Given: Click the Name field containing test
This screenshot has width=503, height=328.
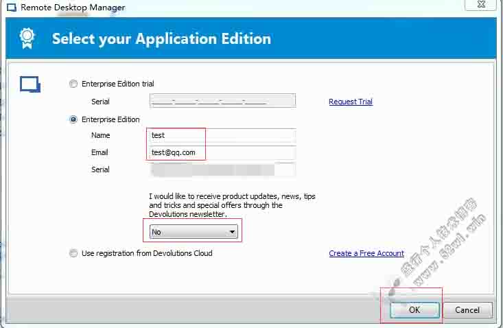Looking at the screenshot, I should pyautogui.click(x=222, y=136).
